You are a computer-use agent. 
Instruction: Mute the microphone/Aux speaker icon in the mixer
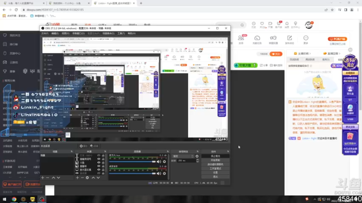tap(159, 161)
